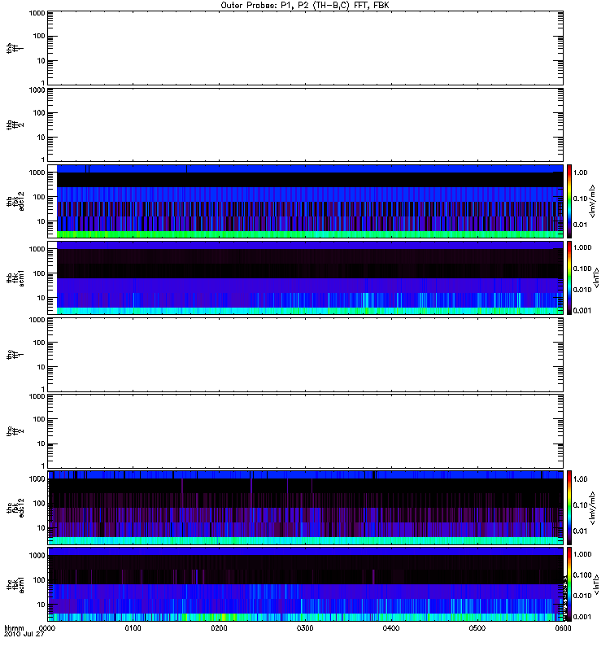The height and width of the screenshot is (651, 610).
Task: Click the 'thb fbk edc12' y-axis title
Action: tap(15, 201)
